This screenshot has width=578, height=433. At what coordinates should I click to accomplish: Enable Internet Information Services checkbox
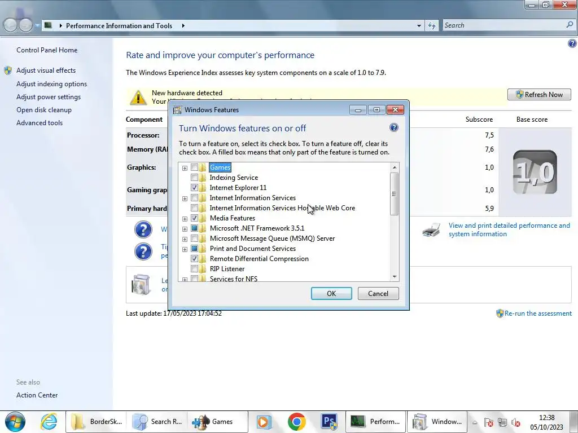(x=194, y=198)
